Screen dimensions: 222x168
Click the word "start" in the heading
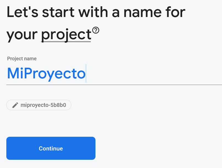[x=57, y=12]
